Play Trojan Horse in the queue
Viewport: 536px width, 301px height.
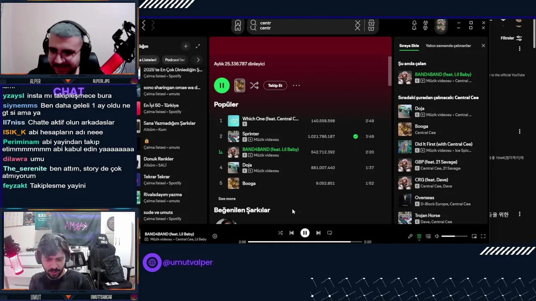[x=440, y=218]
